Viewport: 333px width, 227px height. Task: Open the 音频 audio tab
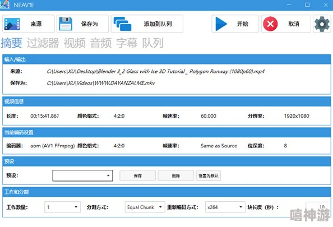point(101,43)
